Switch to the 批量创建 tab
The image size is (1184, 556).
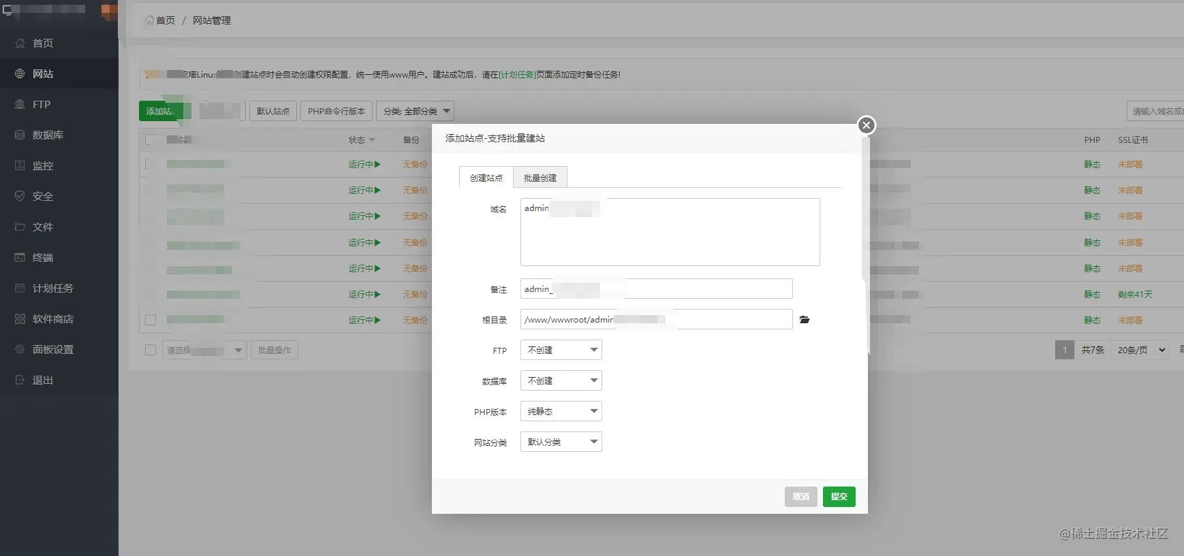click(x=540, y=178)
